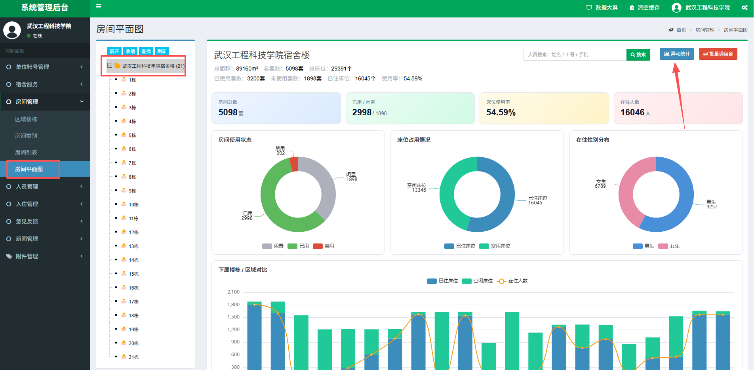
Task: Click the building icon next to 1栋
Action: (x=124, y=80)
